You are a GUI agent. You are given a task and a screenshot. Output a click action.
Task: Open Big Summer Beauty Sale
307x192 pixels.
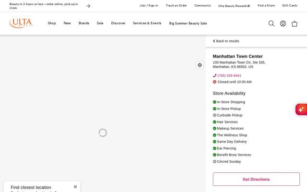tap(188, 24)
